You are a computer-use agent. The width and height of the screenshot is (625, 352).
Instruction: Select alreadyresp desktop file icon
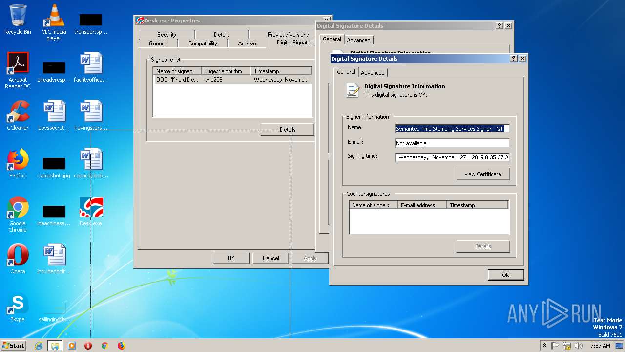tap(54, 71)
